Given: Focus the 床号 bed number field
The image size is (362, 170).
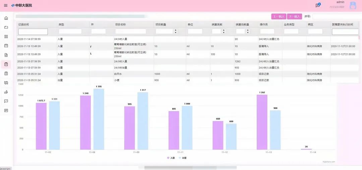Looking at the screenshot, I should tap(337, 16).
